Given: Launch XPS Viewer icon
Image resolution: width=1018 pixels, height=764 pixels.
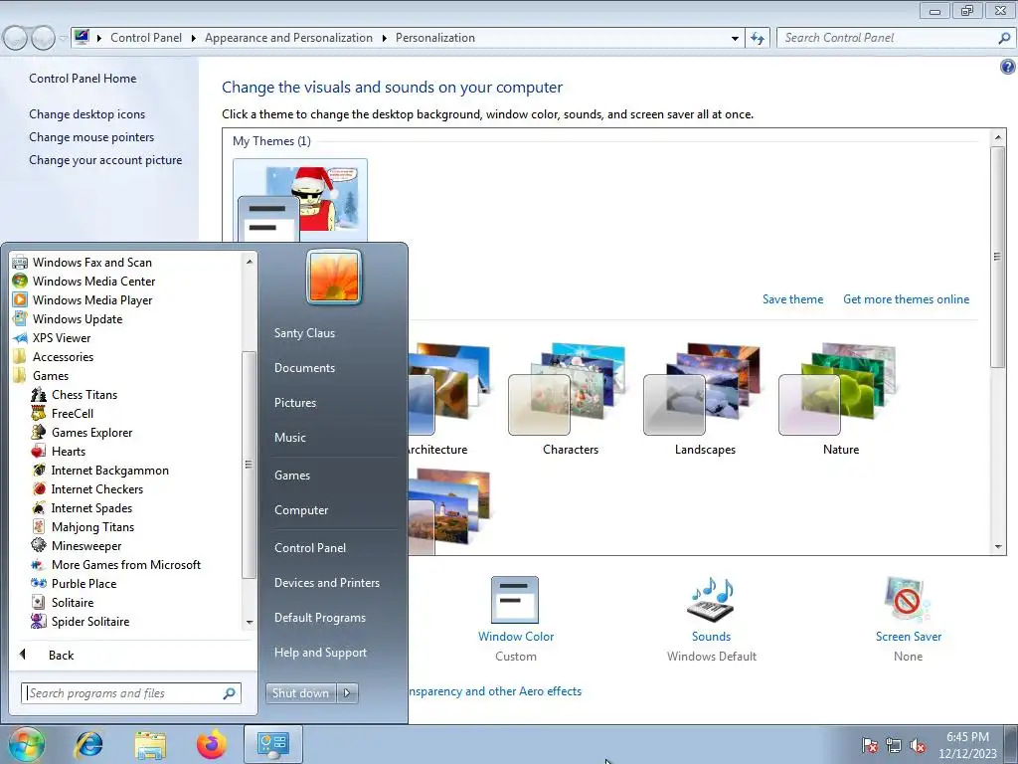Looking at the screenshot, I should click(x=20, y=338).
